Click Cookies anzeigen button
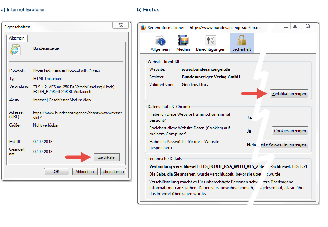 point(290,131)
